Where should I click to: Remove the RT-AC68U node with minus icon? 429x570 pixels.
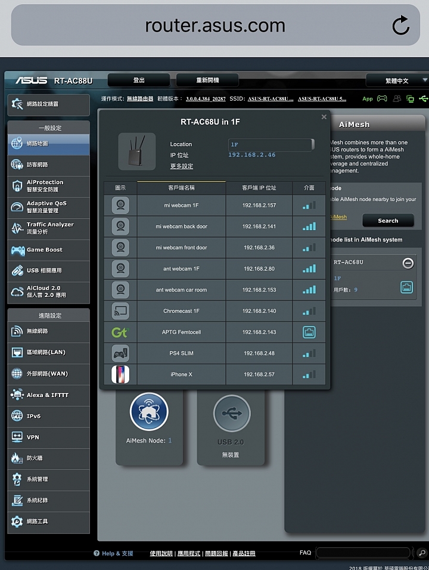click(408, 263)
